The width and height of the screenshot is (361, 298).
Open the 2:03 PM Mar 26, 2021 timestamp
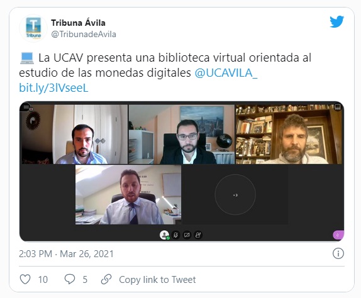[66, 254]
